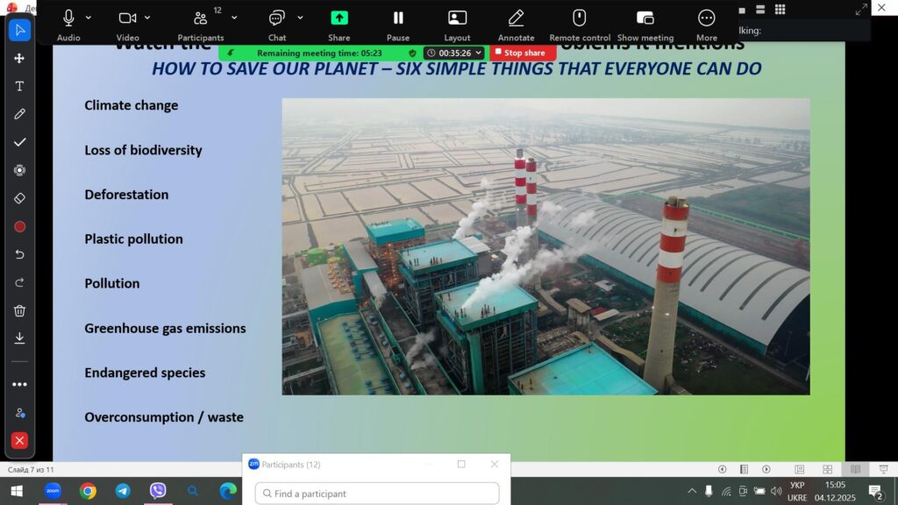Save annotations using the download icon

(19, 338)
